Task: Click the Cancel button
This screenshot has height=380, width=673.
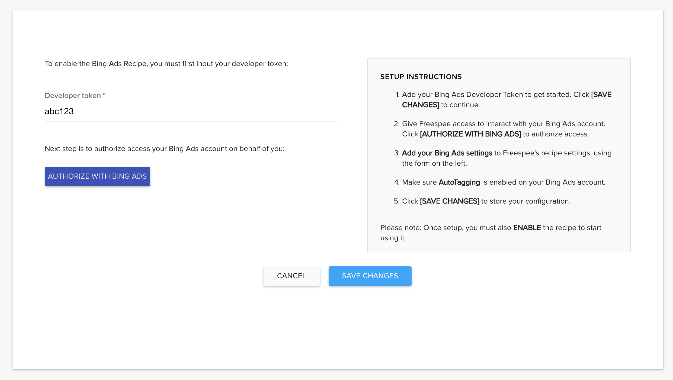Action: pos(291,276)
